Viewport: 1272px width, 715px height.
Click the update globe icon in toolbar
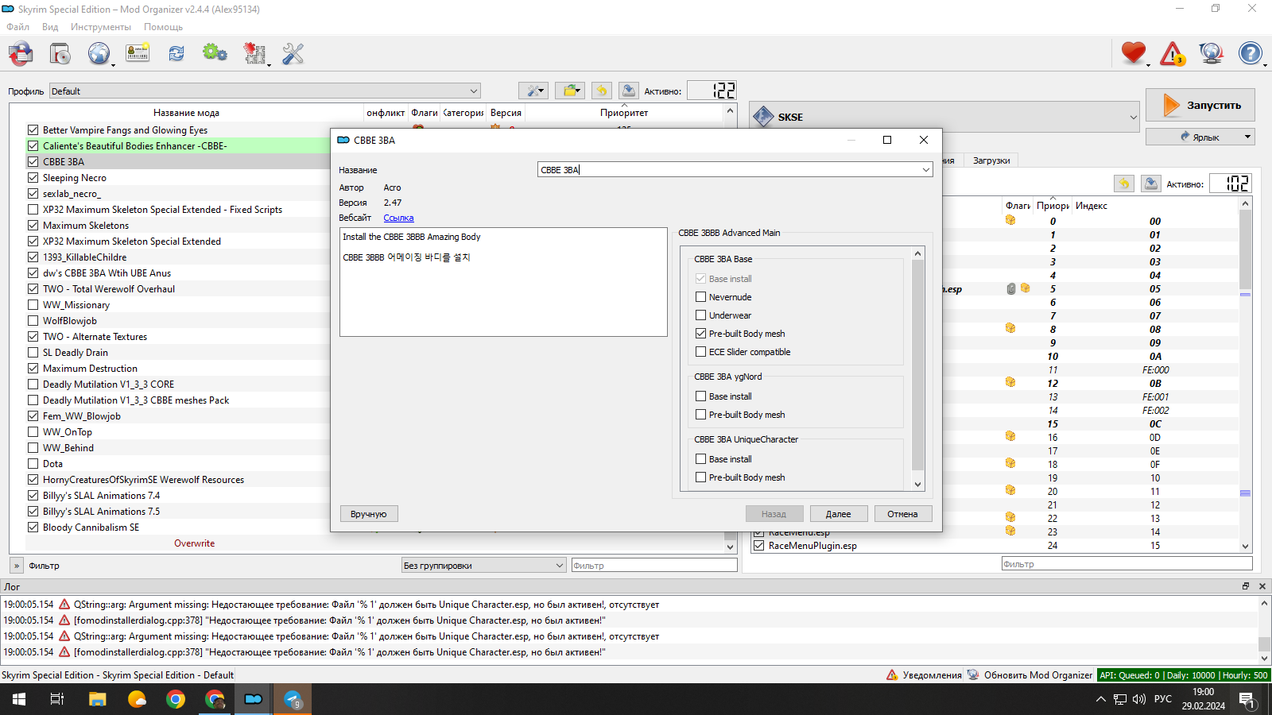tap(1212, 53)
